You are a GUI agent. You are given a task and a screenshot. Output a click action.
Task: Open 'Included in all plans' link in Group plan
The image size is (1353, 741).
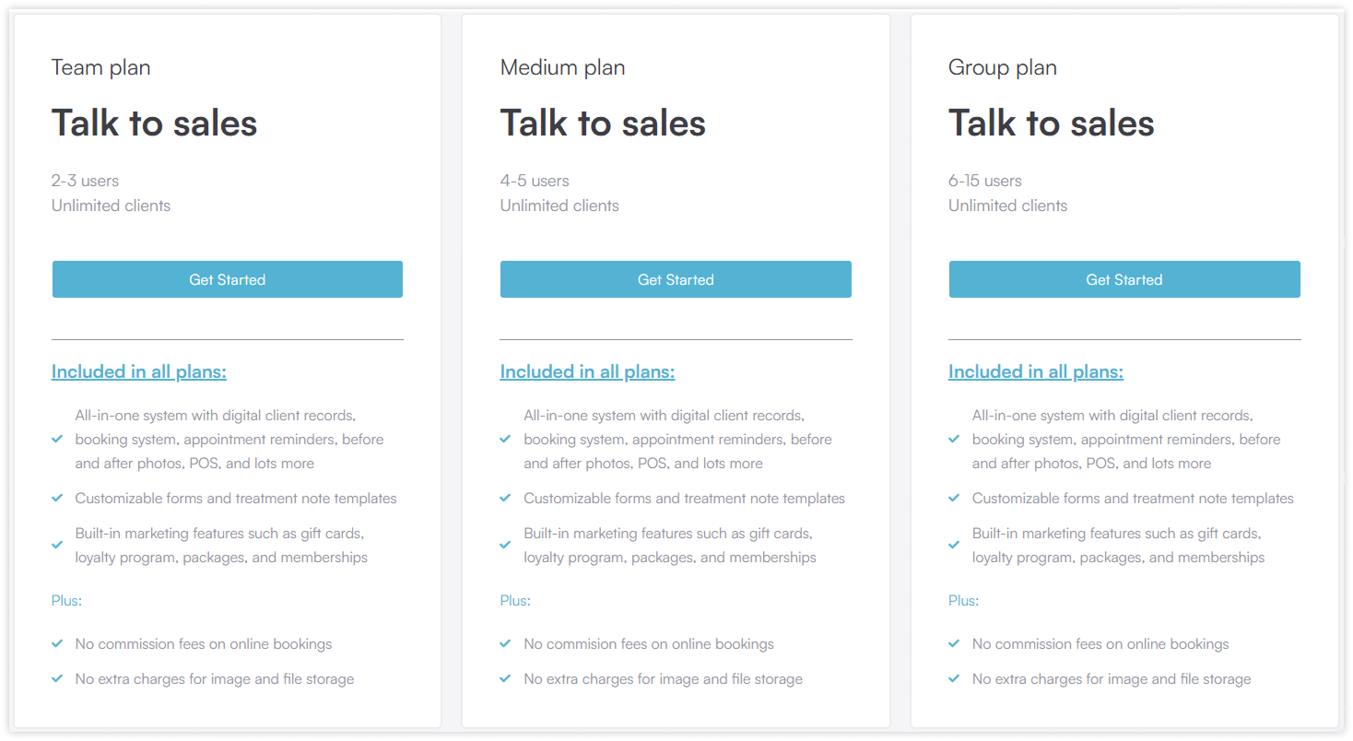(x=1036, y=371)
